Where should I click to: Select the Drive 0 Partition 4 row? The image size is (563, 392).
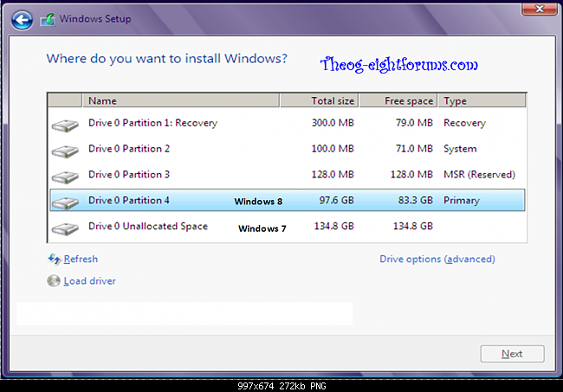pos(288,200)
